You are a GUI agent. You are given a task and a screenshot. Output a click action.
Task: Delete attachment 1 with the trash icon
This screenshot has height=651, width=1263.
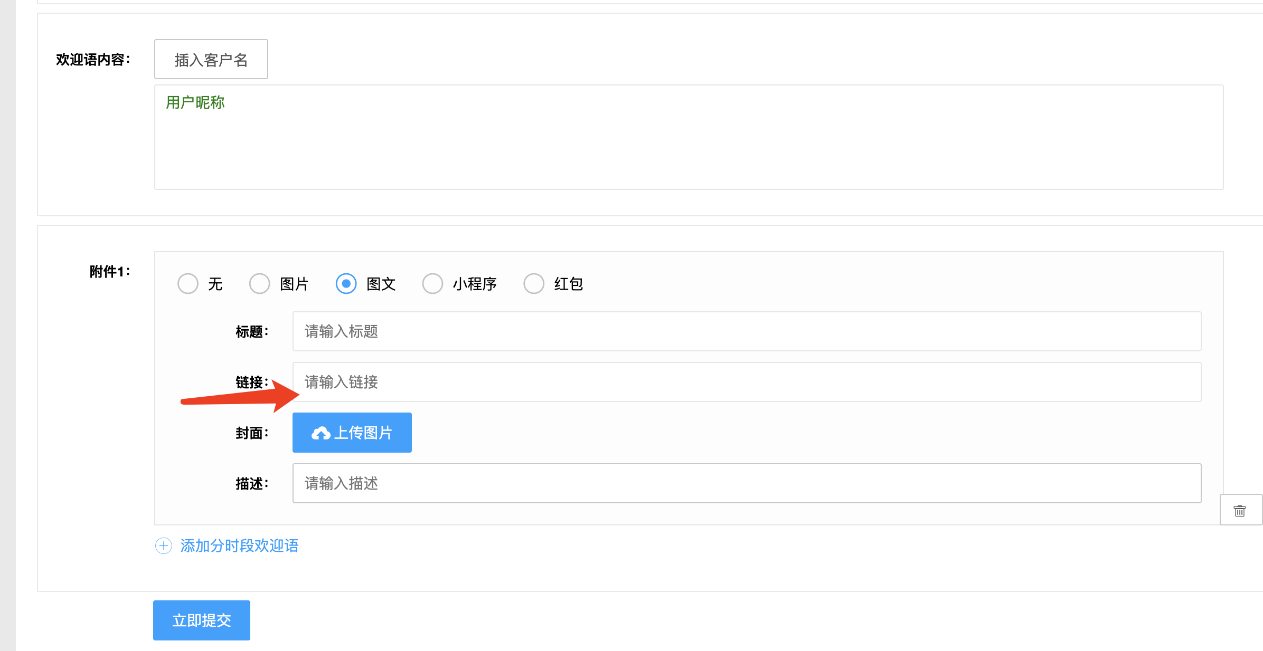pos(1239,510)
